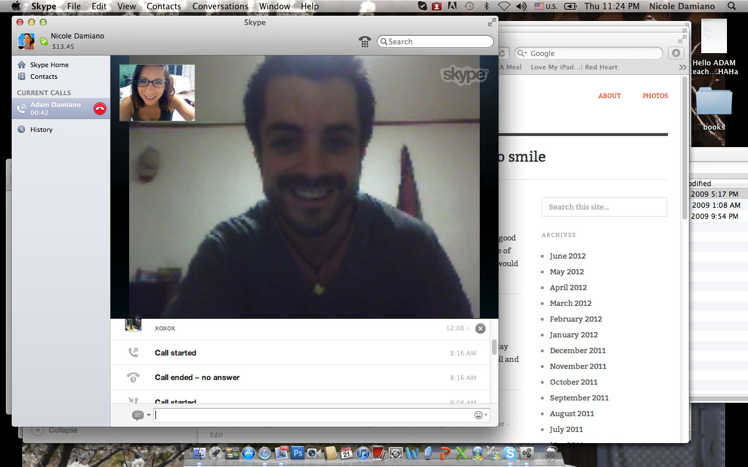Click the Skype search field
This screenshot has height=467, width=748.
435,41
